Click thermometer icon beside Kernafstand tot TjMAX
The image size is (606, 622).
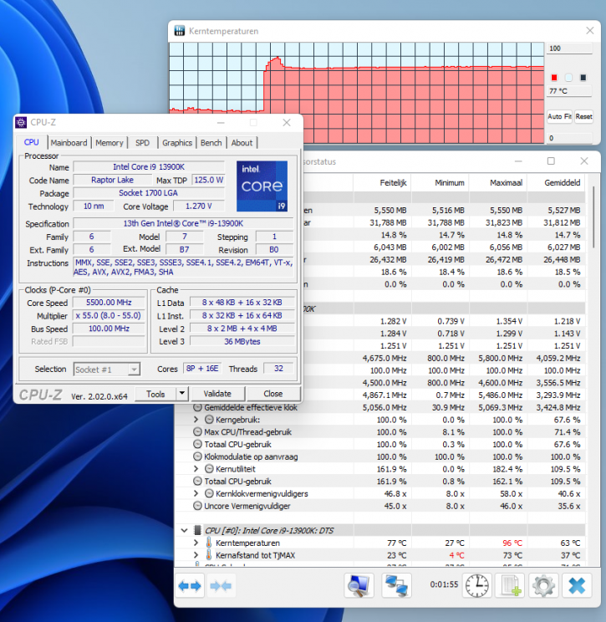(209, 555)
